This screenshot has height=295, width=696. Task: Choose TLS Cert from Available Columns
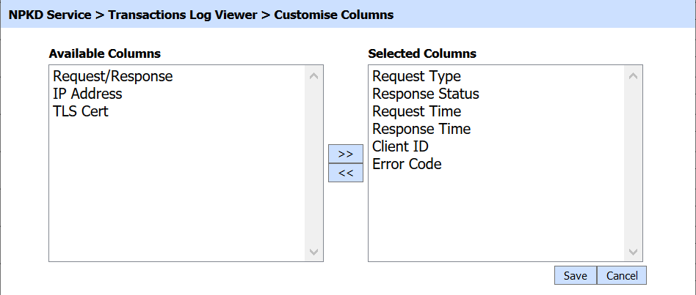[80, 111]
